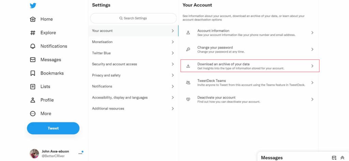Click the blue Tweet button
Viewport: 349px width, 161px height.
53,128
